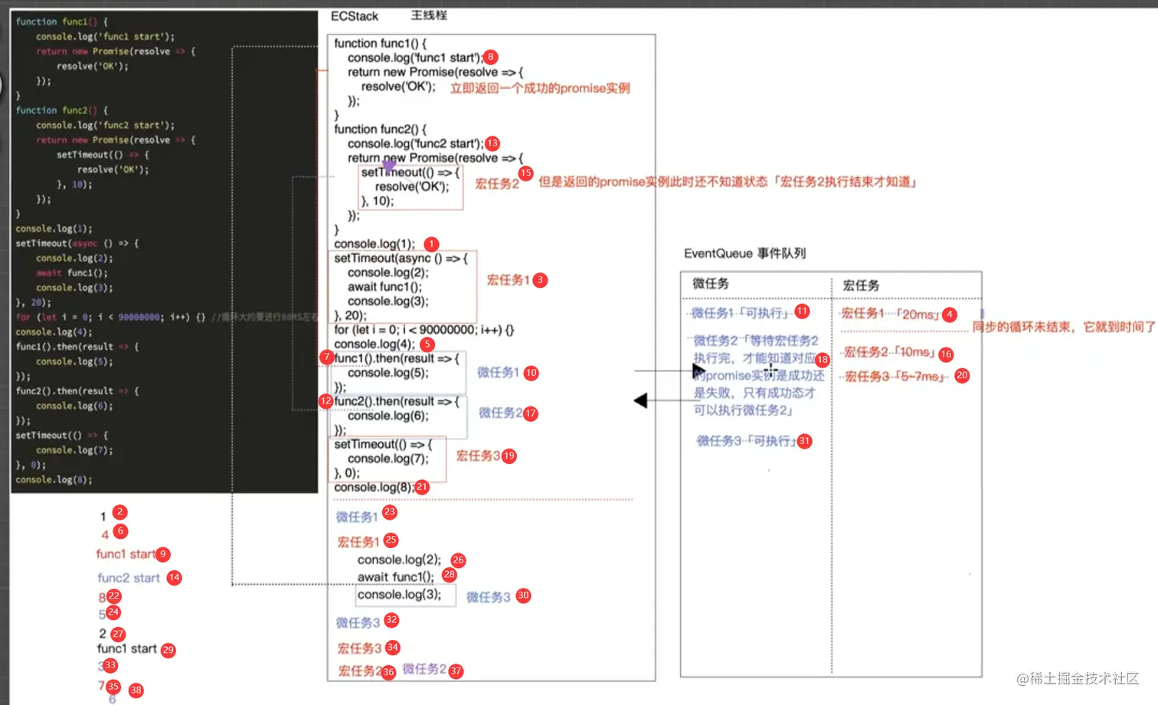This screenshot has width=1158, height=705.
Task: Click the EventQueue 事件队列 title
Action: click(x=744, y=253)
